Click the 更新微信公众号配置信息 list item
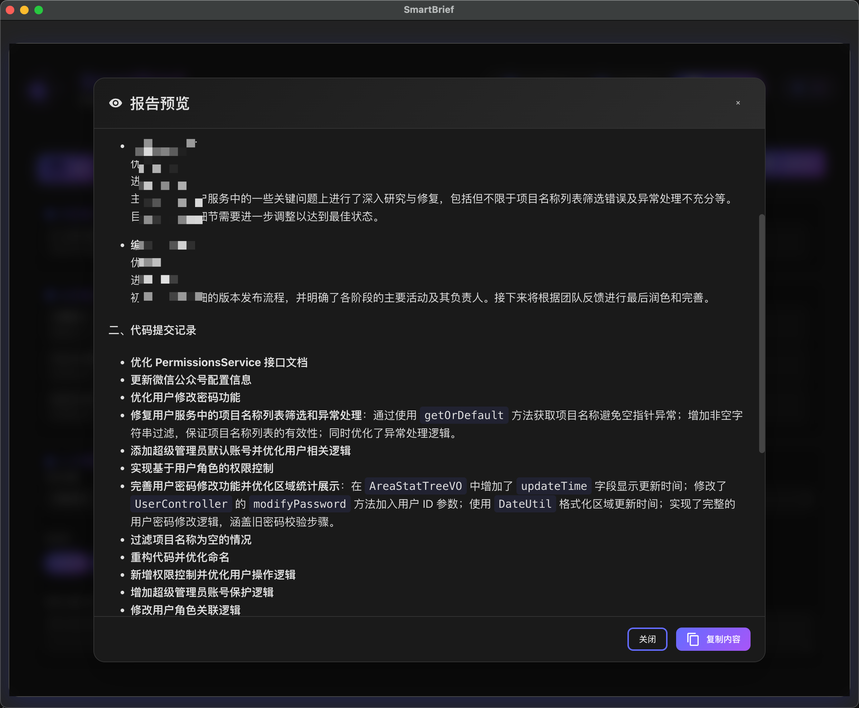859x708 pixels. 191,380
